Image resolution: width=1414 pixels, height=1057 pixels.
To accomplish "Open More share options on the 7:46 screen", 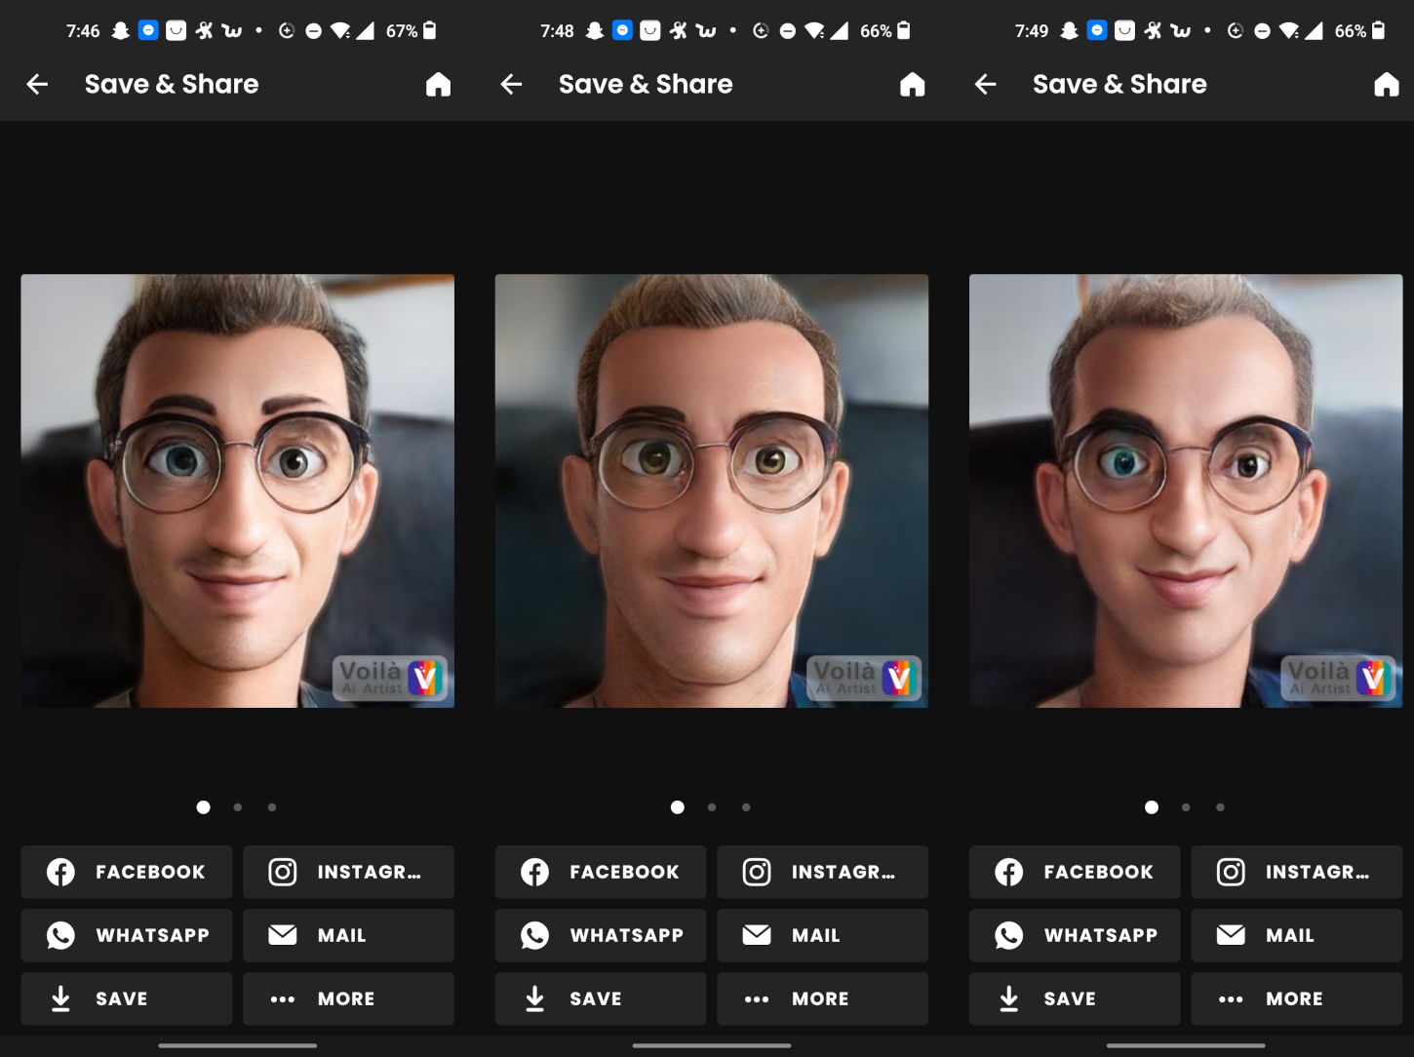I will pyautogui.click(x=348, y=998).
